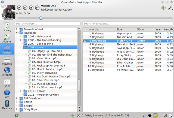Click the Junior album cover art
This screenshot has width=174, height=118.
tap(8, 12)
